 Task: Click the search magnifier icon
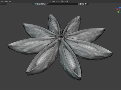coord(47,4)
